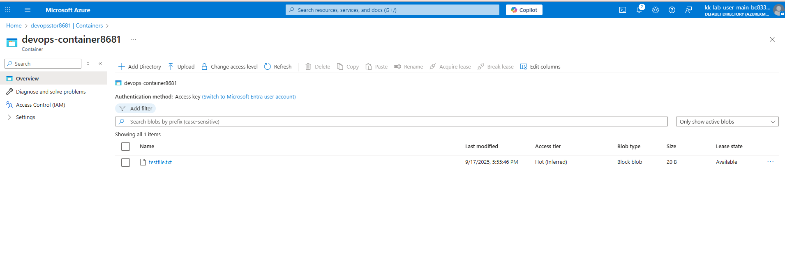This screenshot has width=785, height=259.
Task: Open devopsstor8681 | Containers breadcrumb
Action: click(67, 25)
